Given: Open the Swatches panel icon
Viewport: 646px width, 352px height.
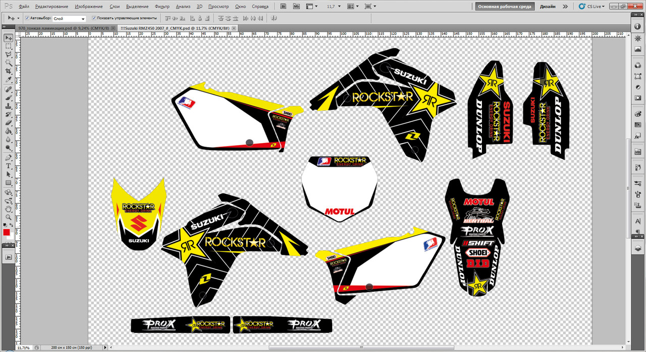Looking at the screenshot, I should (638, 125).
